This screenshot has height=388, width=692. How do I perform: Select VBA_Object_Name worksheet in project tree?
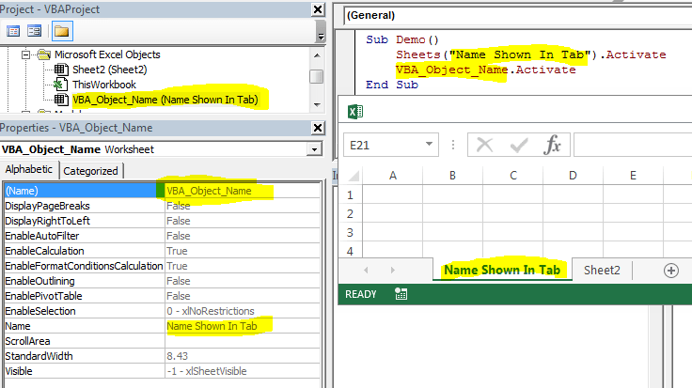click(x=165, y=100)
